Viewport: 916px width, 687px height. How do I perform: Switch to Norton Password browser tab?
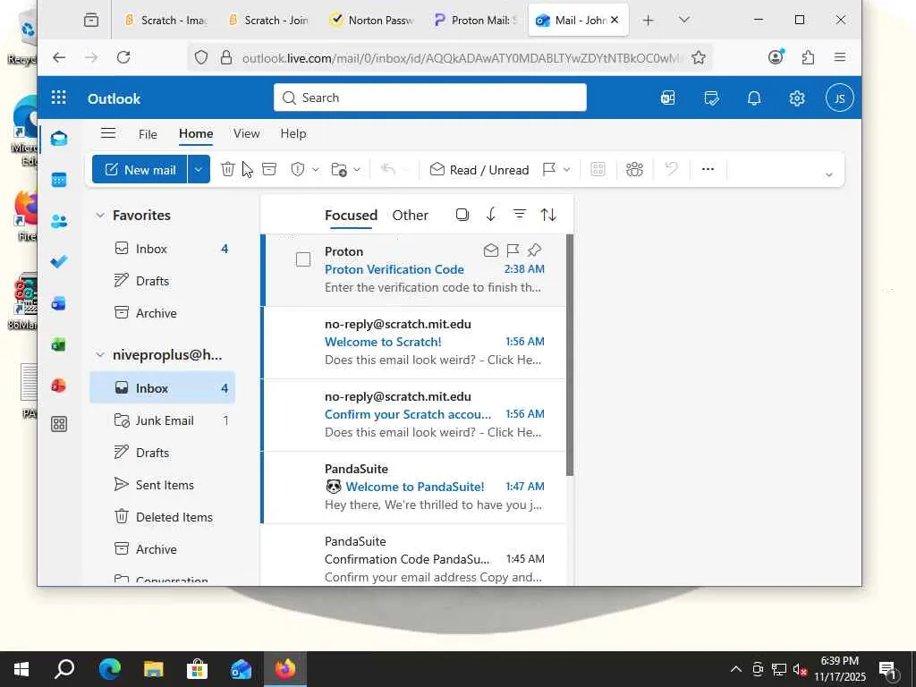(x=372, y=20)
